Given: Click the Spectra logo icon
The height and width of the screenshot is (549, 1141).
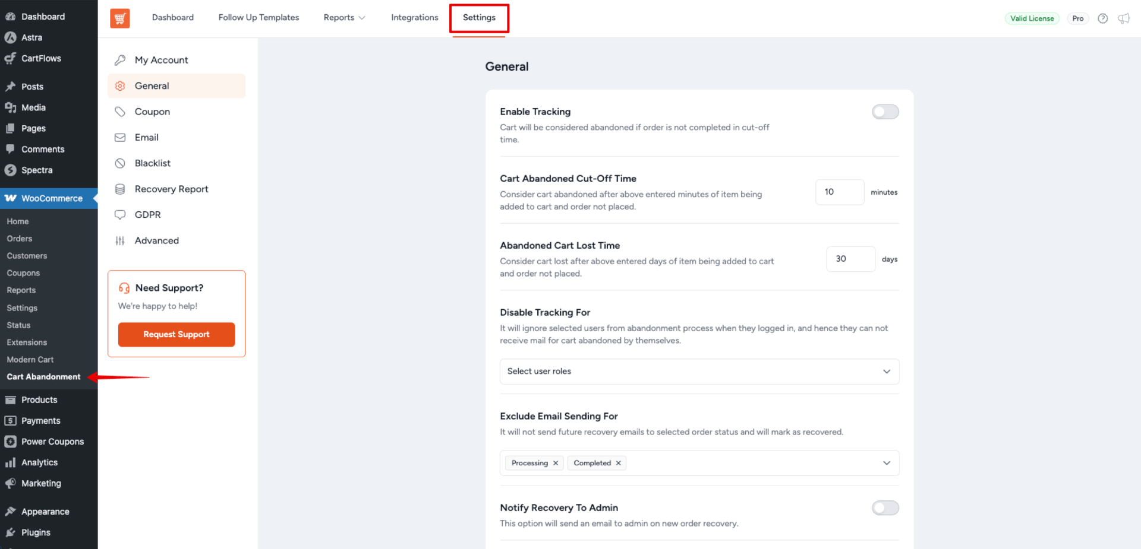Looking at the screenshot, I should [x=10, y=170].
